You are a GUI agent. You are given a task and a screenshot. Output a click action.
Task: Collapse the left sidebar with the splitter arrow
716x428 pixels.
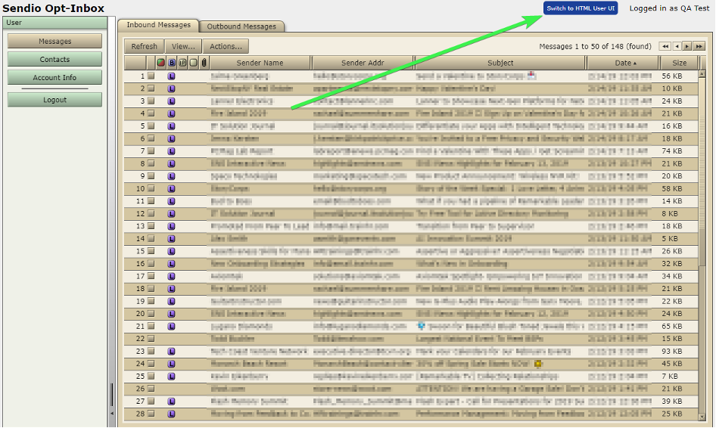(112, 414)
